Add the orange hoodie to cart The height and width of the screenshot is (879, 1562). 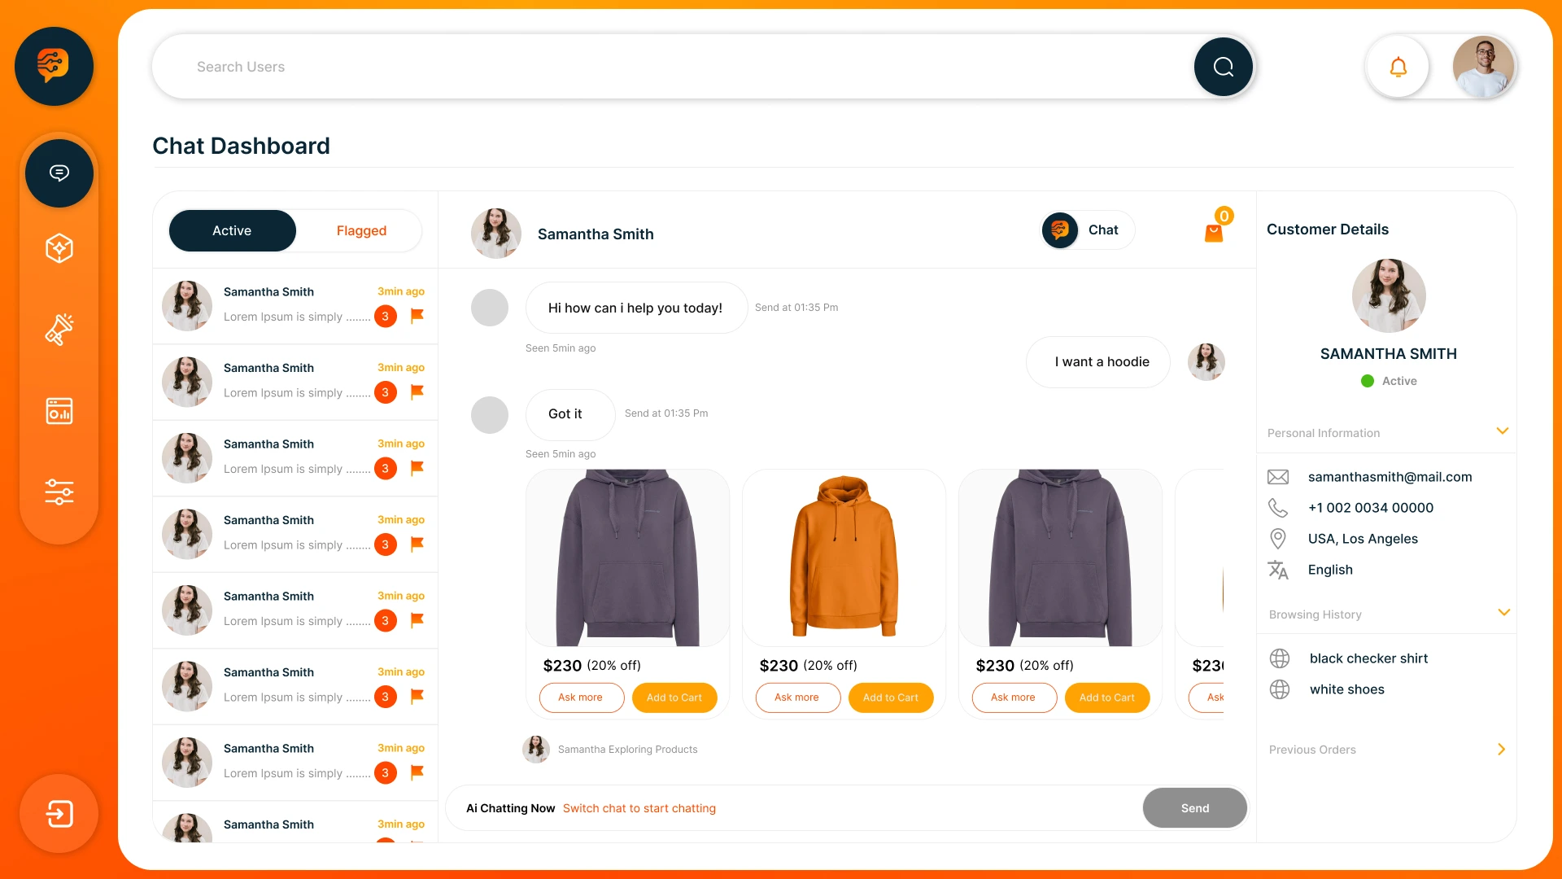pyautogui.click(x=891, y=698)
